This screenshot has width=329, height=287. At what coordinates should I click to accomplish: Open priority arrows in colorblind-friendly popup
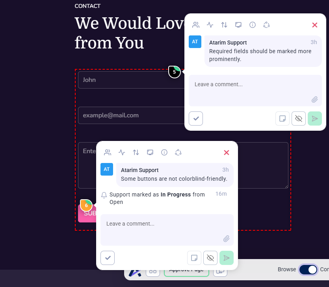click(x=136, y=152)
